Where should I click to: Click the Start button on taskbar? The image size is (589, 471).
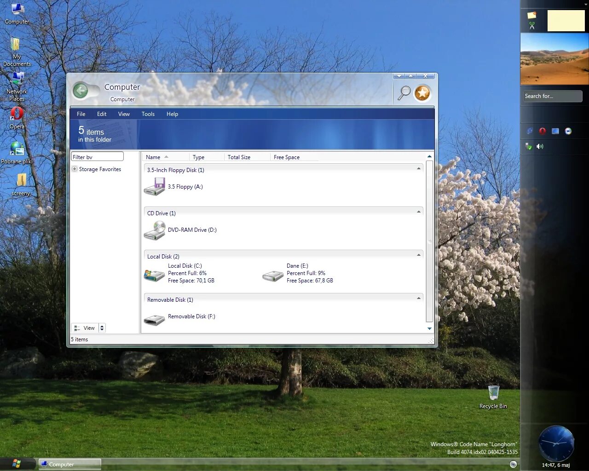(x=17, y=464)
